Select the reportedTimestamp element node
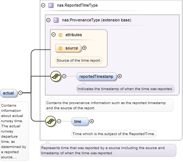The width and height of the screenshot is (183, 162). (96, 76)
